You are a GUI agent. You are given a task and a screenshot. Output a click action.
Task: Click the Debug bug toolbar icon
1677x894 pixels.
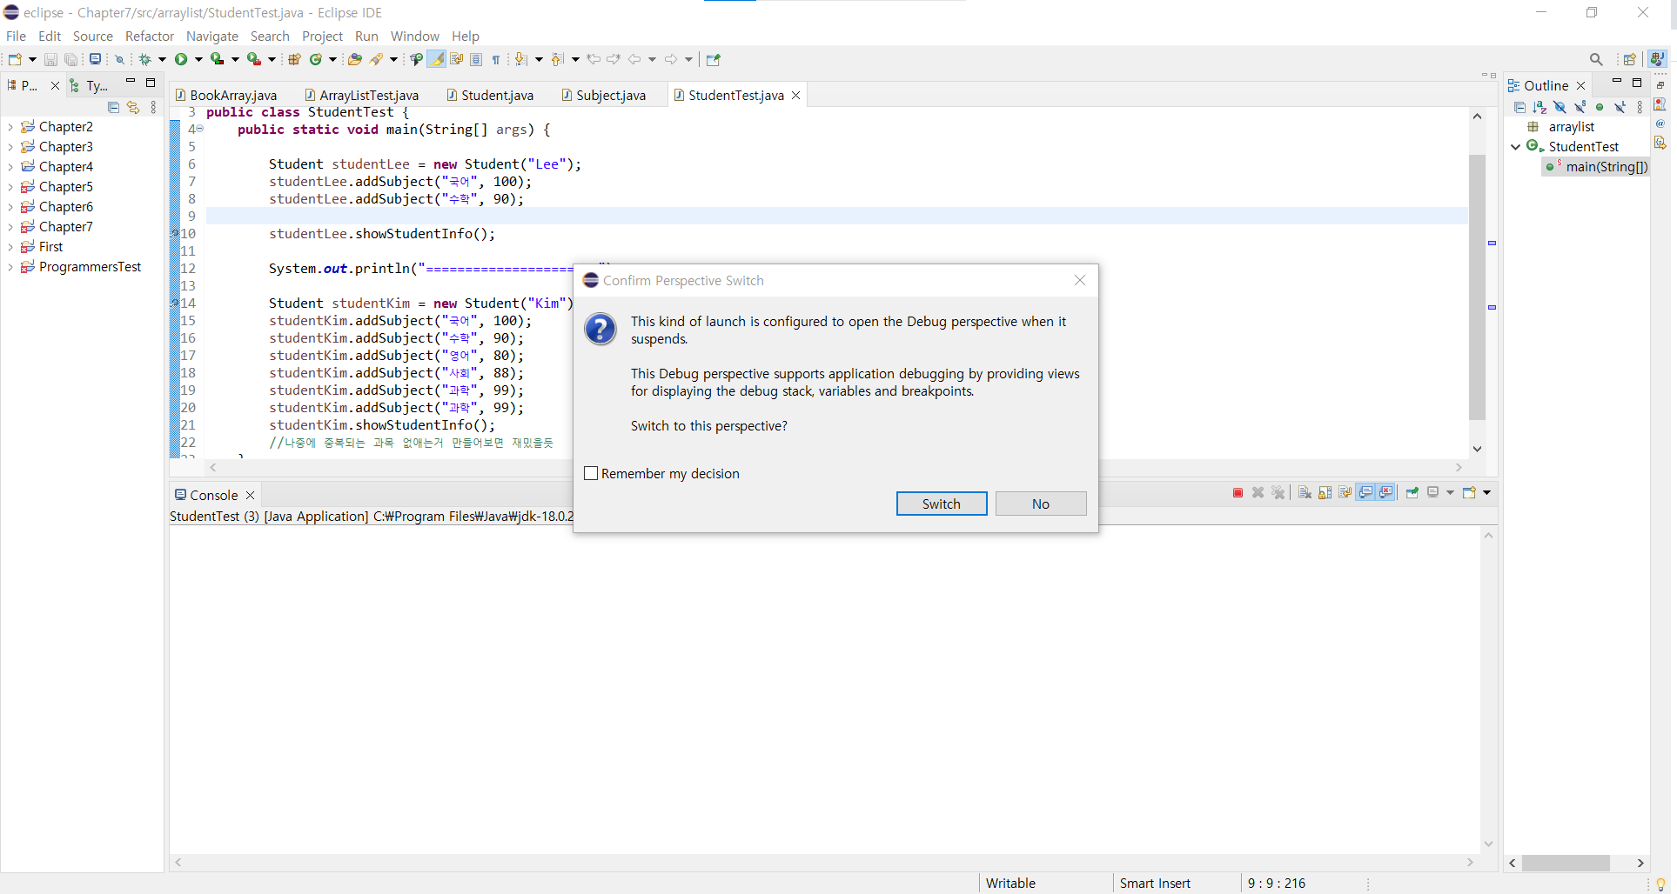click(145, 59)
